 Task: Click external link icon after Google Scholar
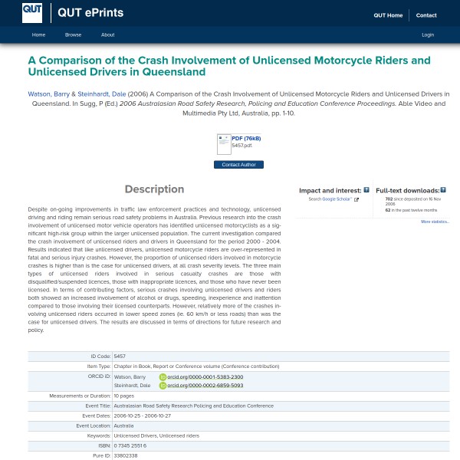coord(356,199)
